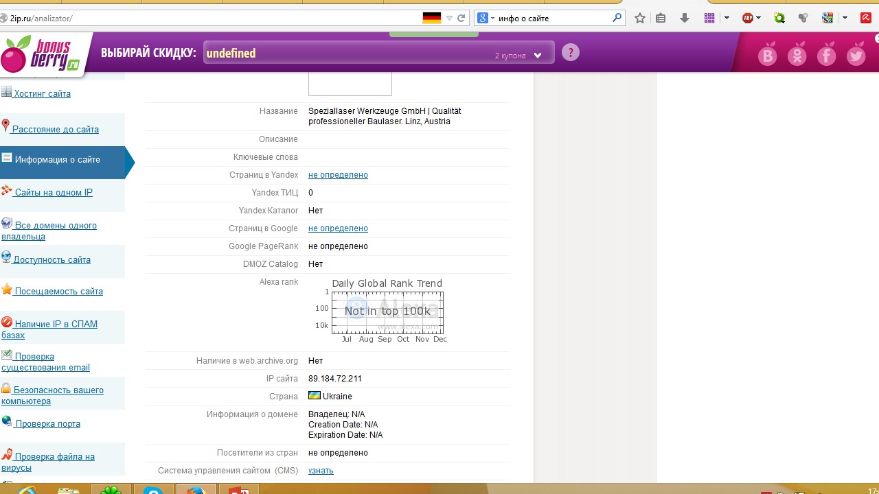879x494 pixels.
Task: Click the search magnifier in search box
Action: (617, 19)
